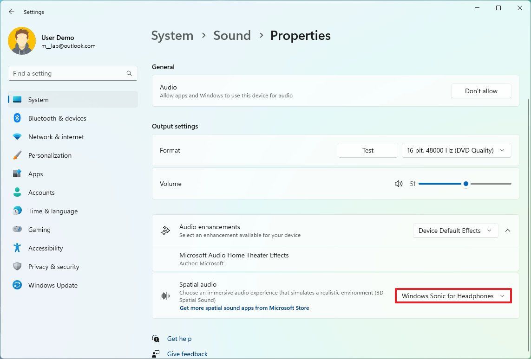This screenshot has height=359, width=531.
Task: Open the Spatial audio dropdown
Action: (453, 296)
